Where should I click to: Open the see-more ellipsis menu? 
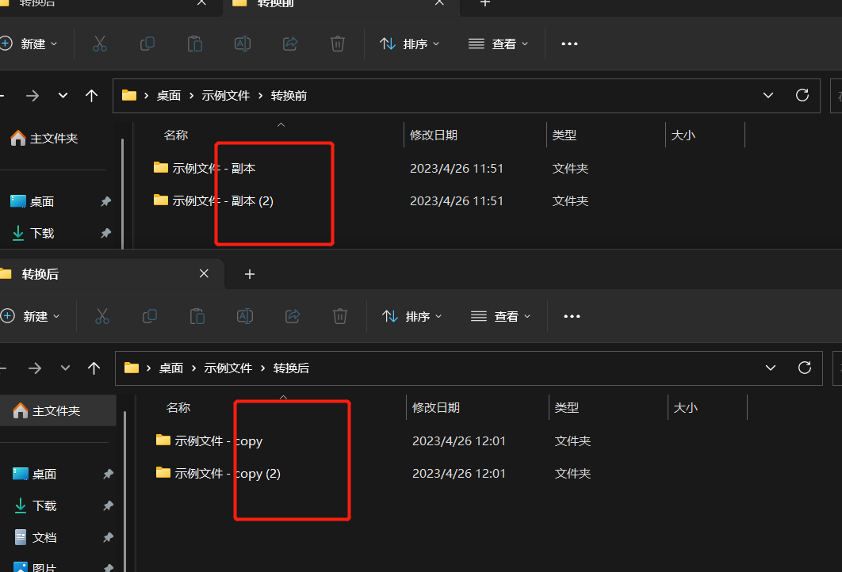[569, 44]
